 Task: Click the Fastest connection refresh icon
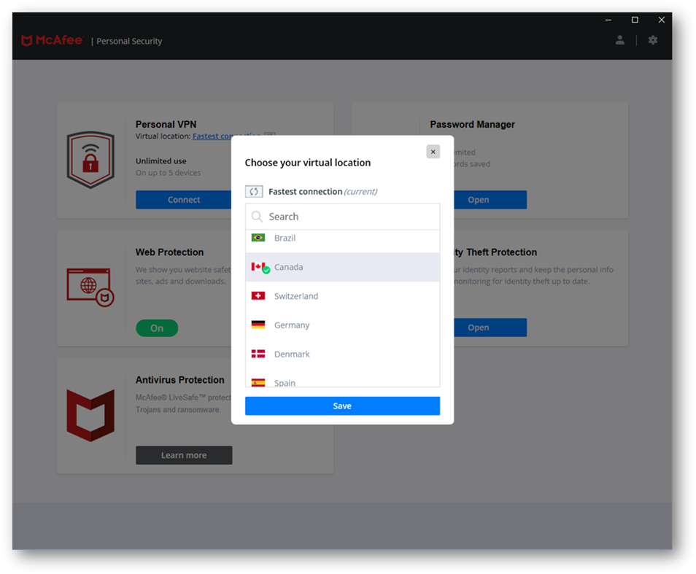pyautogui.click(x=254, y=192)
